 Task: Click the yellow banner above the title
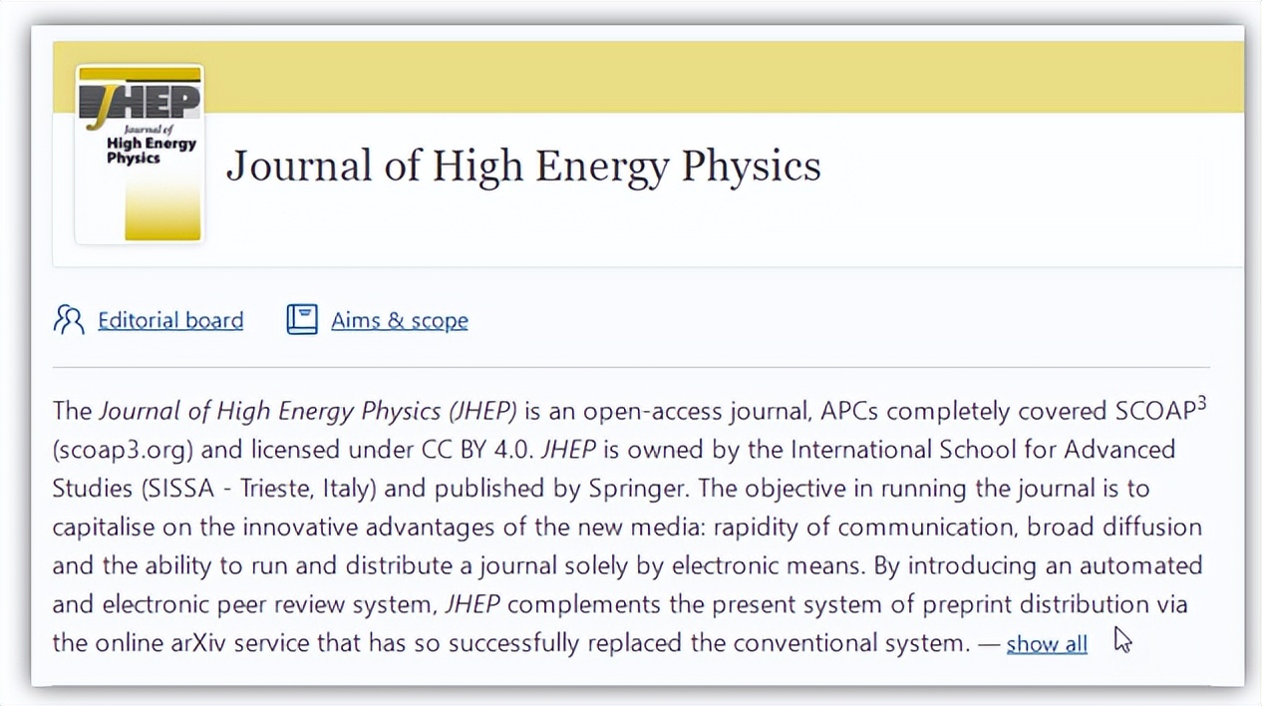point(698,78)
